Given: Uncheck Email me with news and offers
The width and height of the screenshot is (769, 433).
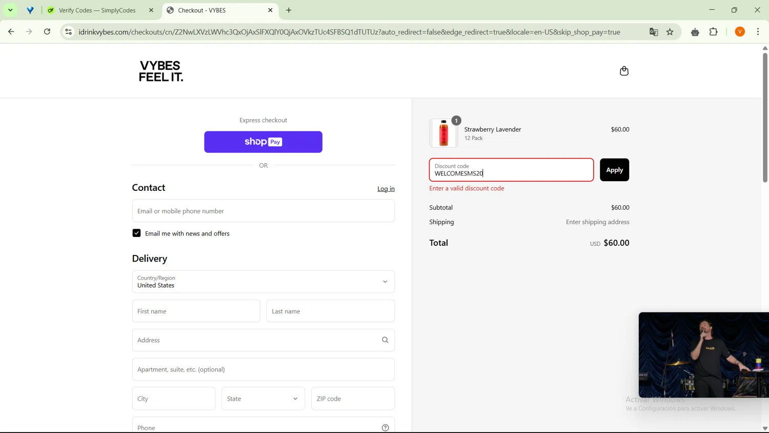Looking at the screenshot, I should (x=136, y=233).
